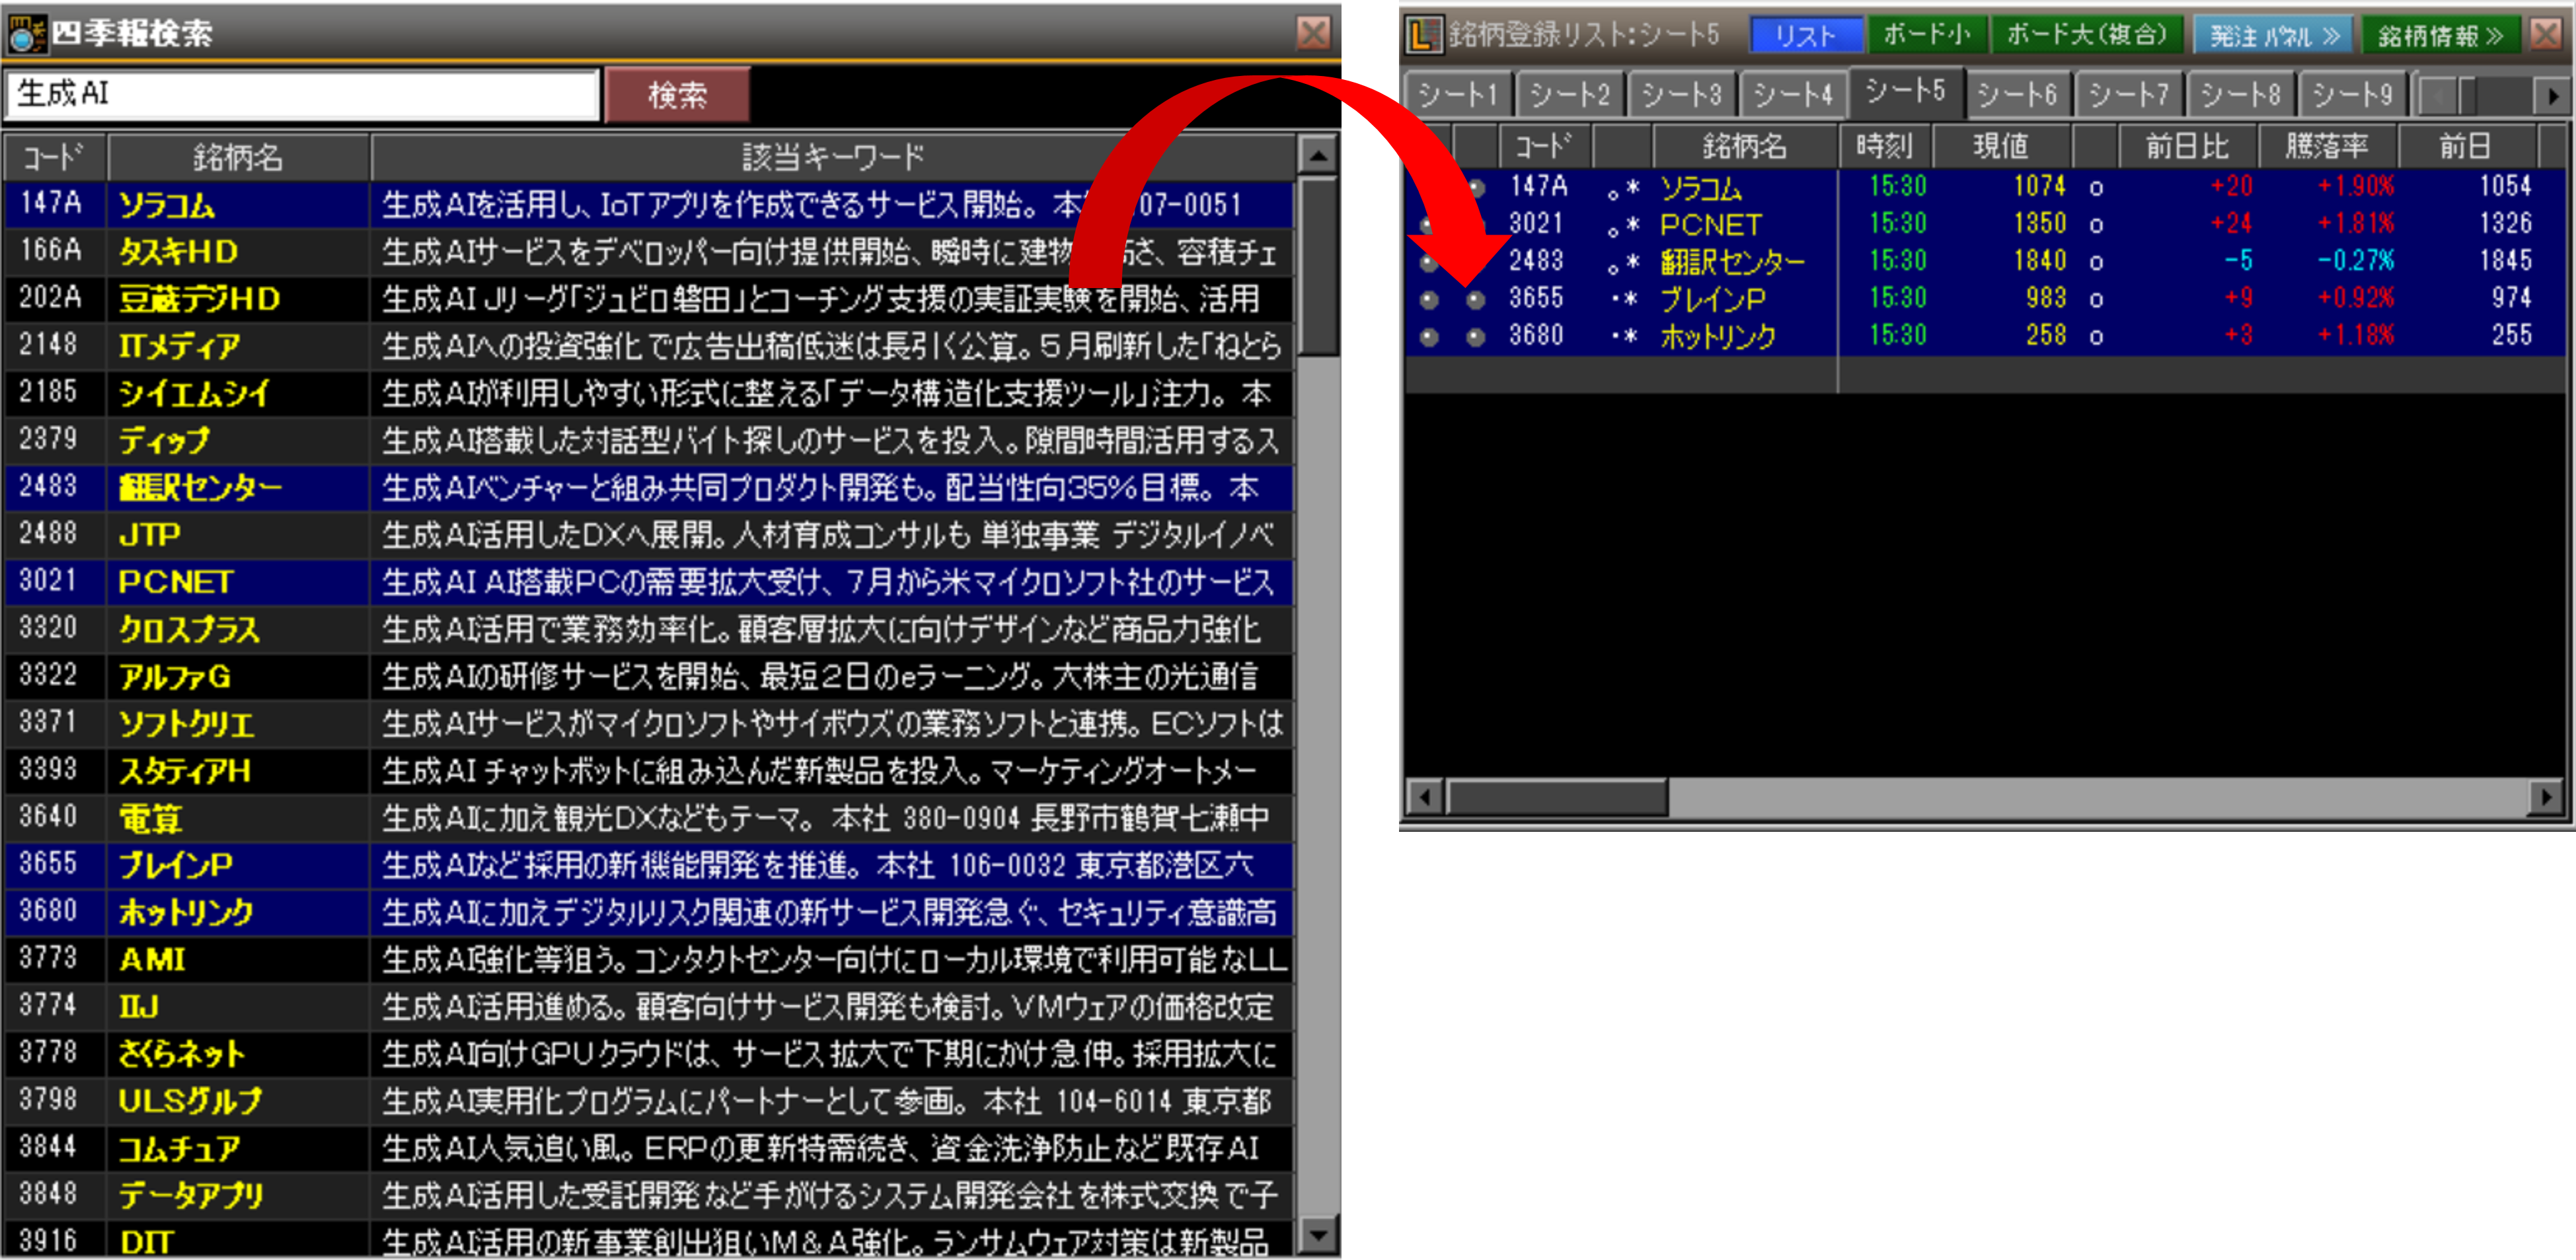Select the 202A 豆蔵デジHD search result

648,299
